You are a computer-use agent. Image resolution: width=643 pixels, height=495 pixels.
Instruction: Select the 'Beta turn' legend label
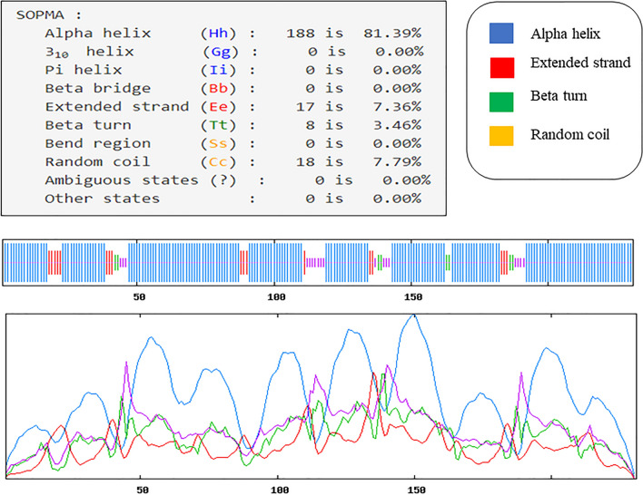[559, 96]
